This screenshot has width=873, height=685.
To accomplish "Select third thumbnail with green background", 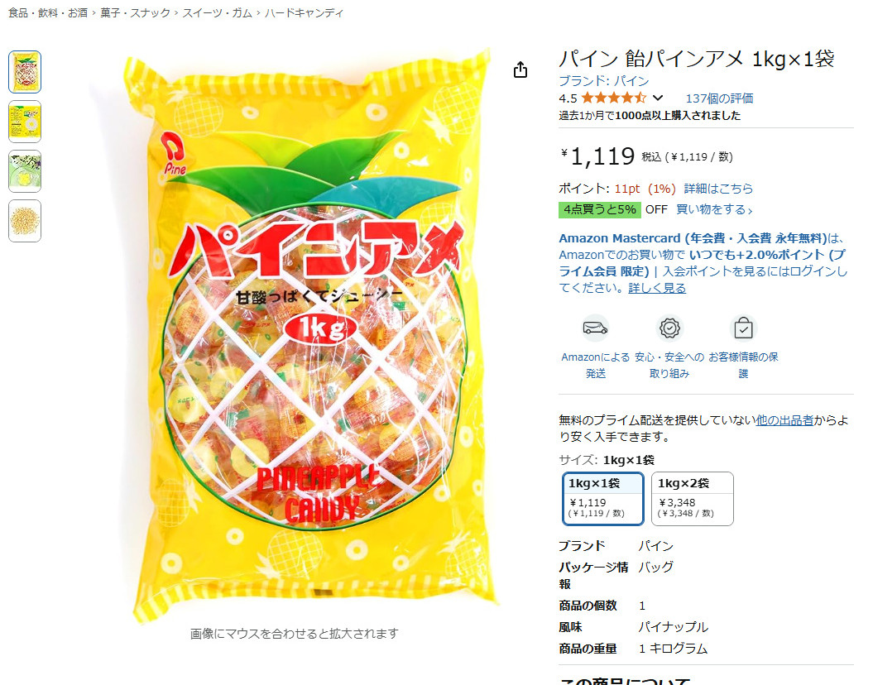I will pyautogui.click(x=25, y=170).
